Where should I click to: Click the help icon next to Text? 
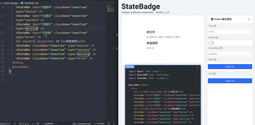[215, 74]
